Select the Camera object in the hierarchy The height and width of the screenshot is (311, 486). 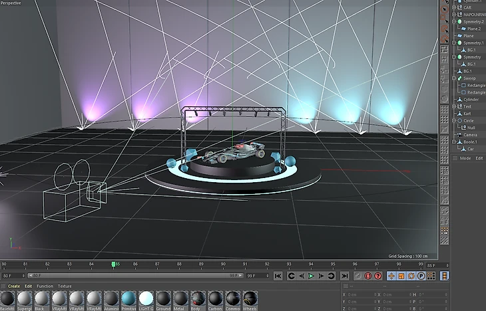(470, 135)
